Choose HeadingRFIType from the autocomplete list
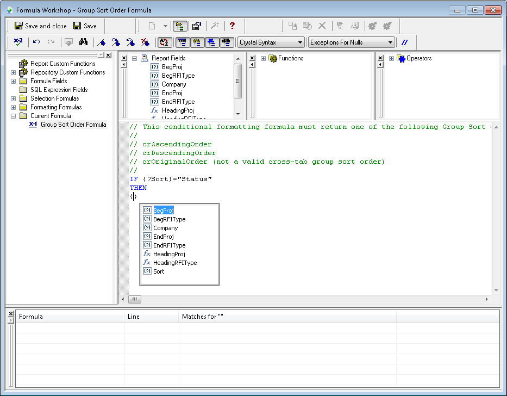 [x=175, y=263]
